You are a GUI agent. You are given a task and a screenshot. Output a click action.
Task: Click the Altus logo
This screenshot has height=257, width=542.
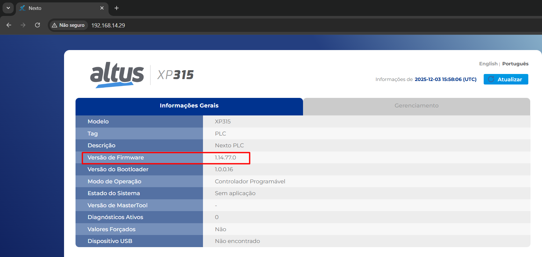pyautogui.click(x=117, y=75)
